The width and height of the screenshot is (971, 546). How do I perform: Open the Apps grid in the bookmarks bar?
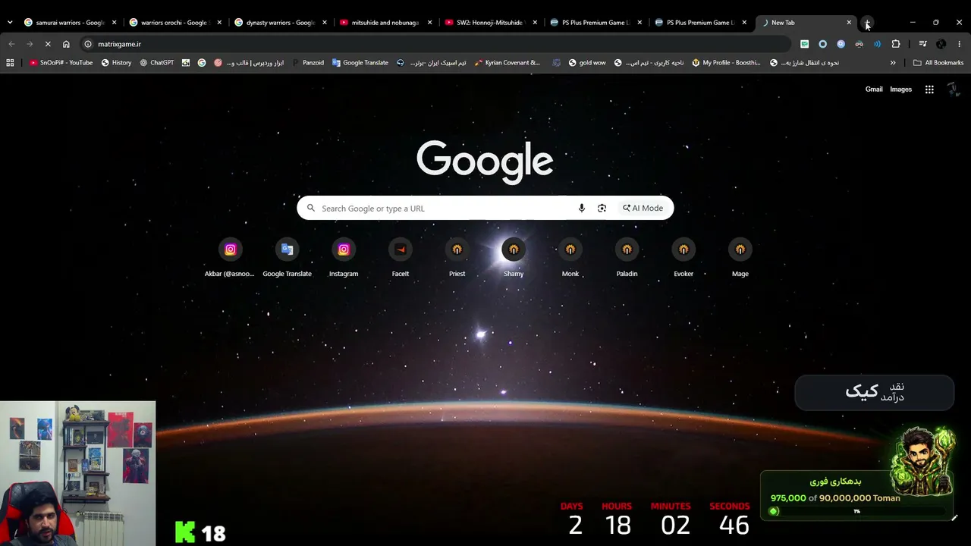pos(10,63)
